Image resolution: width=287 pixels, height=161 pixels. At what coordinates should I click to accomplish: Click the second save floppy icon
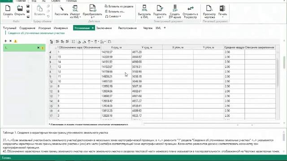[28, 11]
